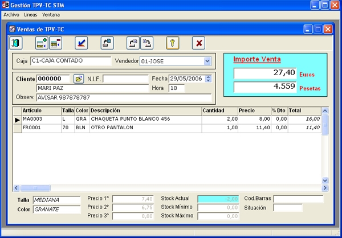Click the exit door toolbar icon
Image resolution: width=342 pixels, height=238 pixels.
pyautogui.click(x=15, y=43)
